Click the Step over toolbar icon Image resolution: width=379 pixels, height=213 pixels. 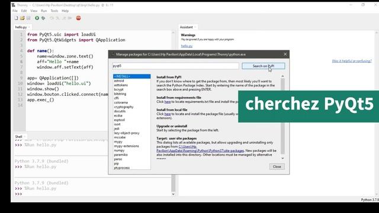52,18
